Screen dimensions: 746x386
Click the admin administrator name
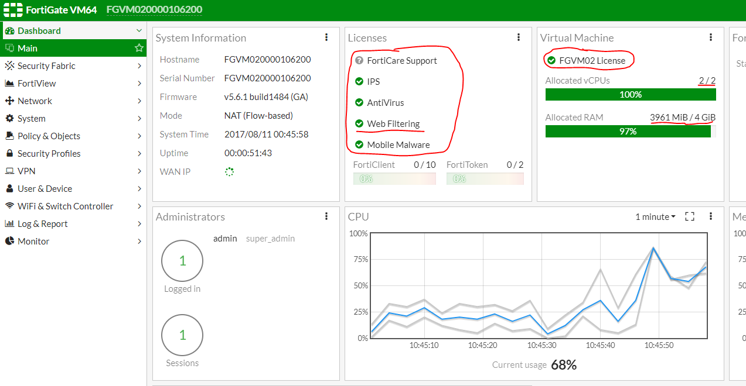pyautogui.click(x=225, y=239)
